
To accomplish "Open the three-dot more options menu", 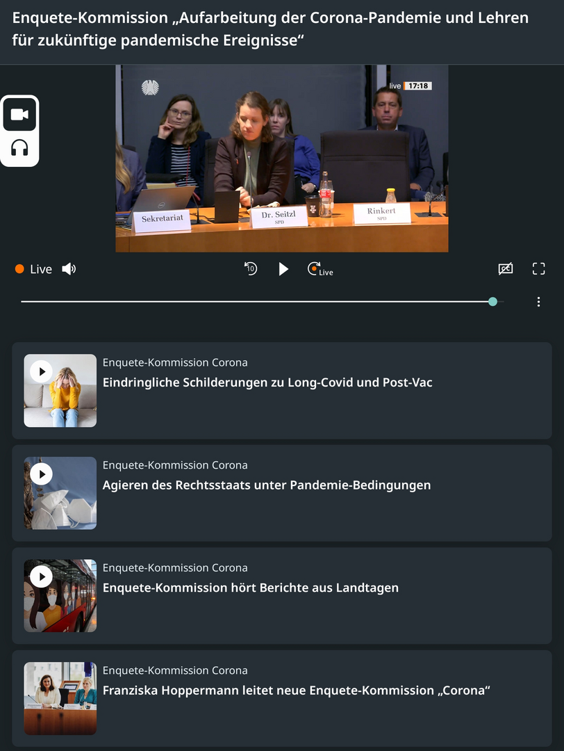I will click(x=538, y=302).
